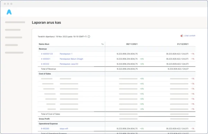The height and width of the screenshot is (134, 208).
Task: Open account code 6-60295
Action: (x=45, y=128)
